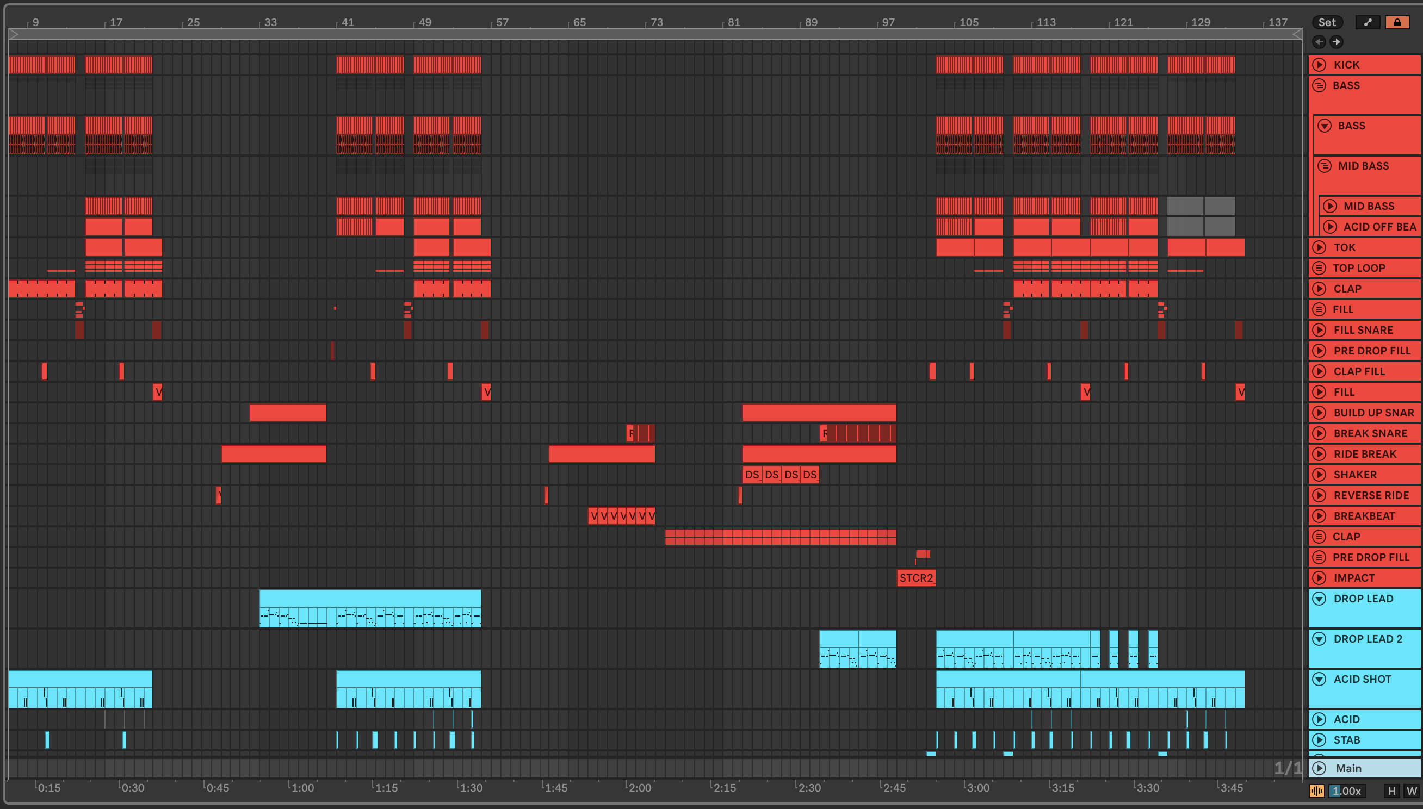Viewport: 1423px width, 809px height.
Task: Click bar 33 on the beat ruler
Action: [270, 22]
